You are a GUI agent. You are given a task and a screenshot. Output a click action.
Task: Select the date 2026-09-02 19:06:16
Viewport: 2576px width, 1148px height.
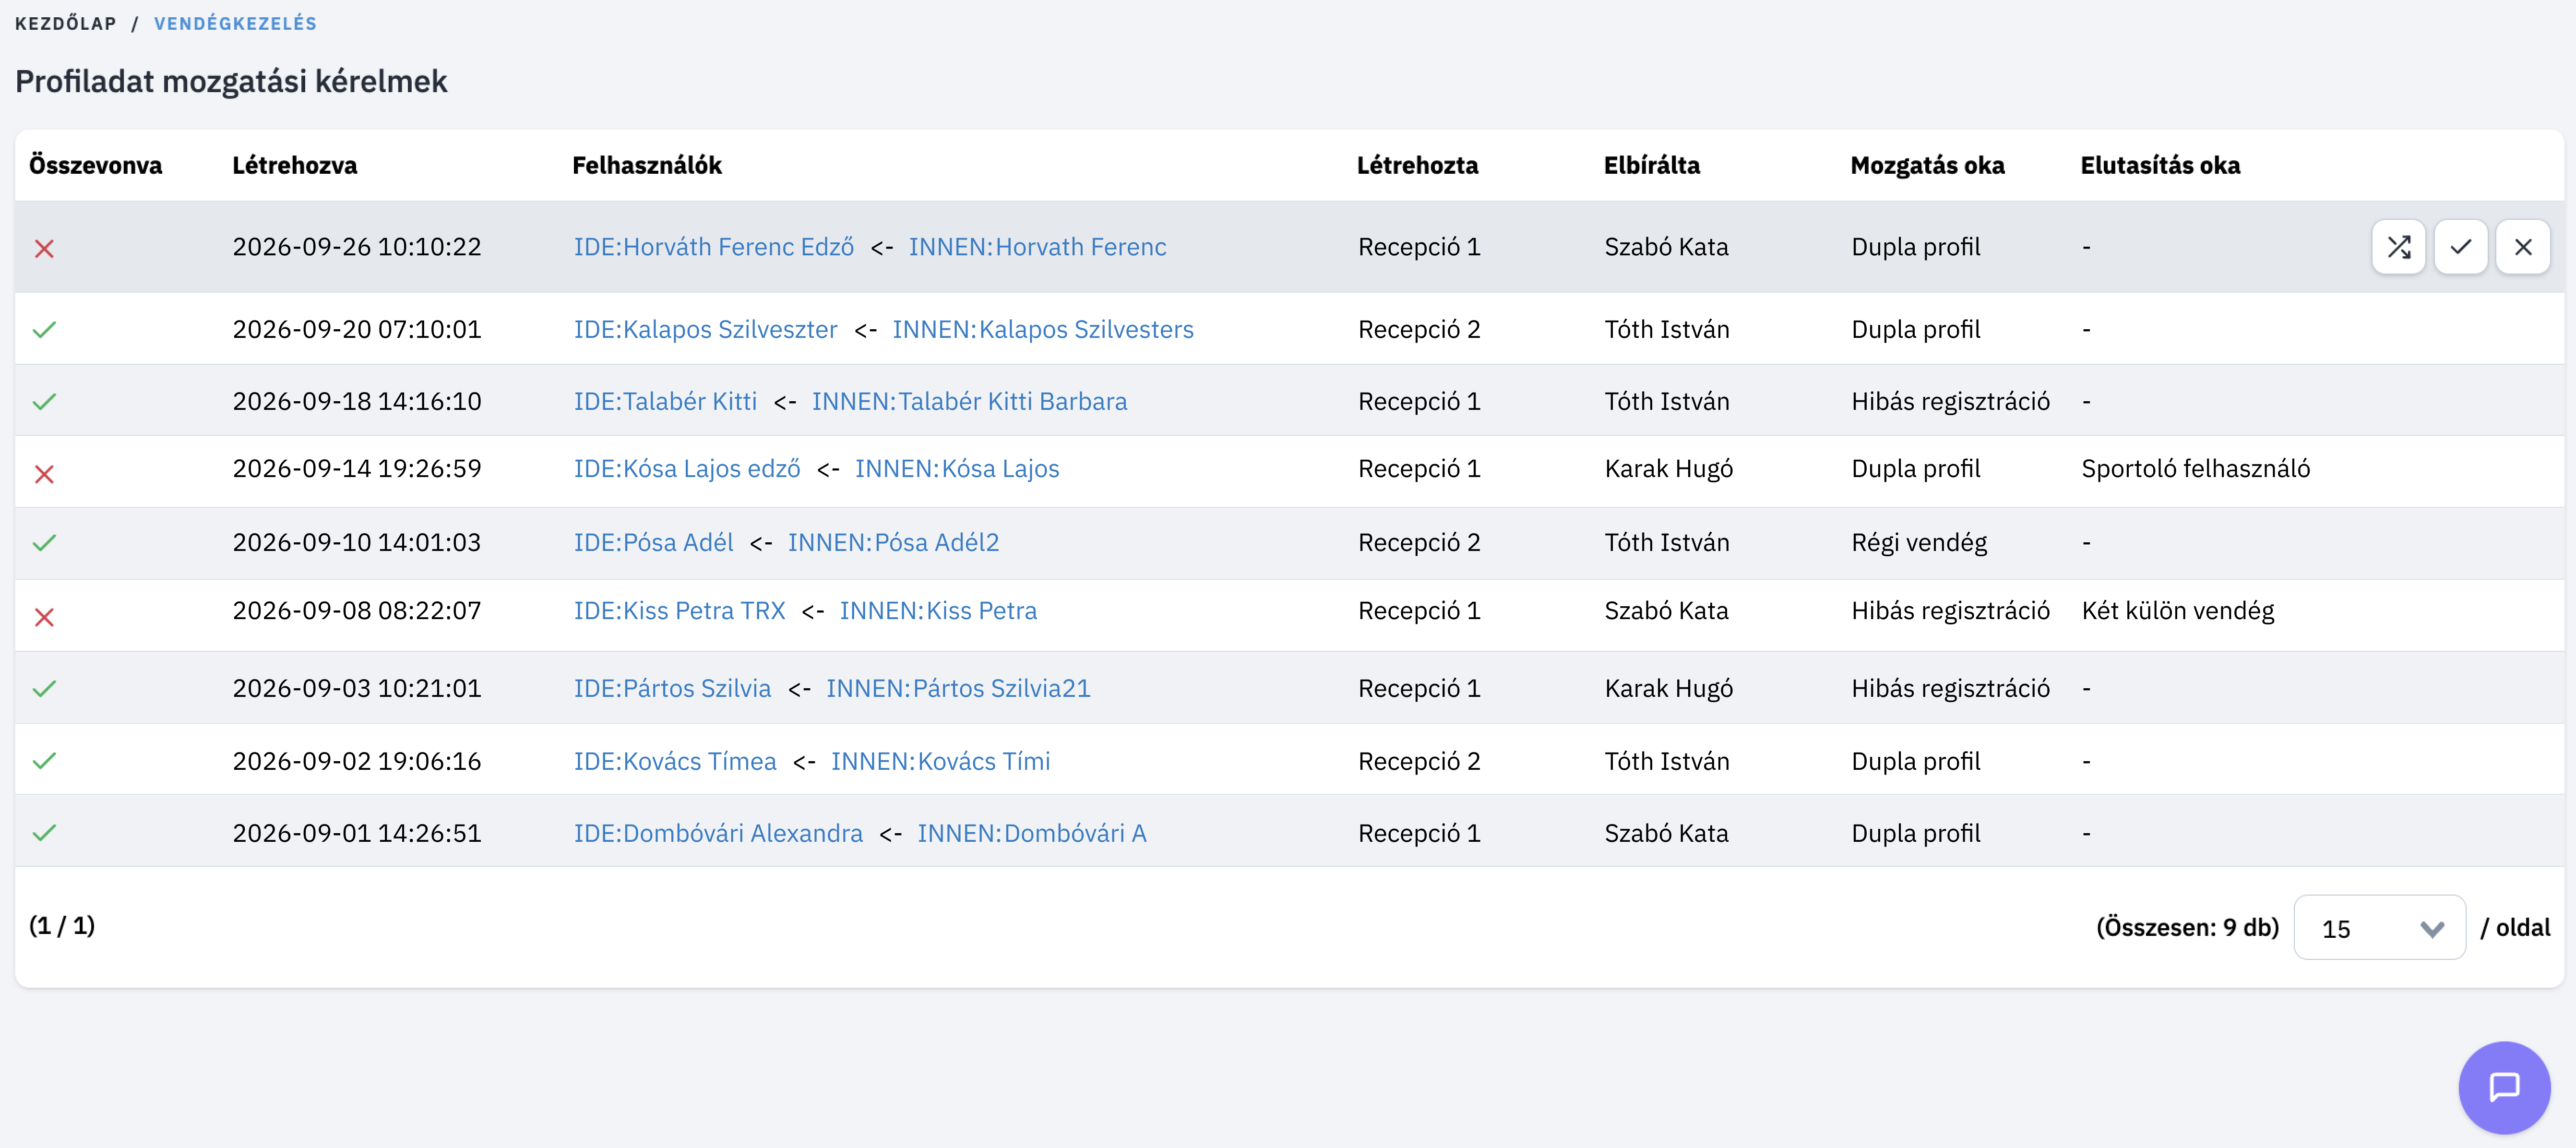[357, 761]
